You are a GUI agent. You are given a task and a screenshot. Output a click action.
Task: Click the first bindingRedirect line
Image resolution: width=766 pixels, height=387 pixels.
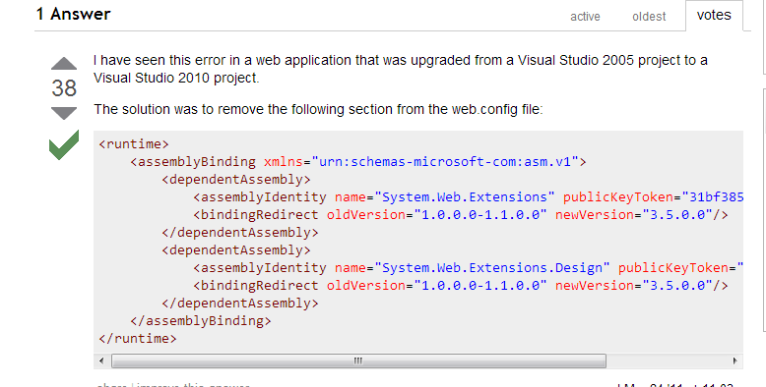click(461, 215)
